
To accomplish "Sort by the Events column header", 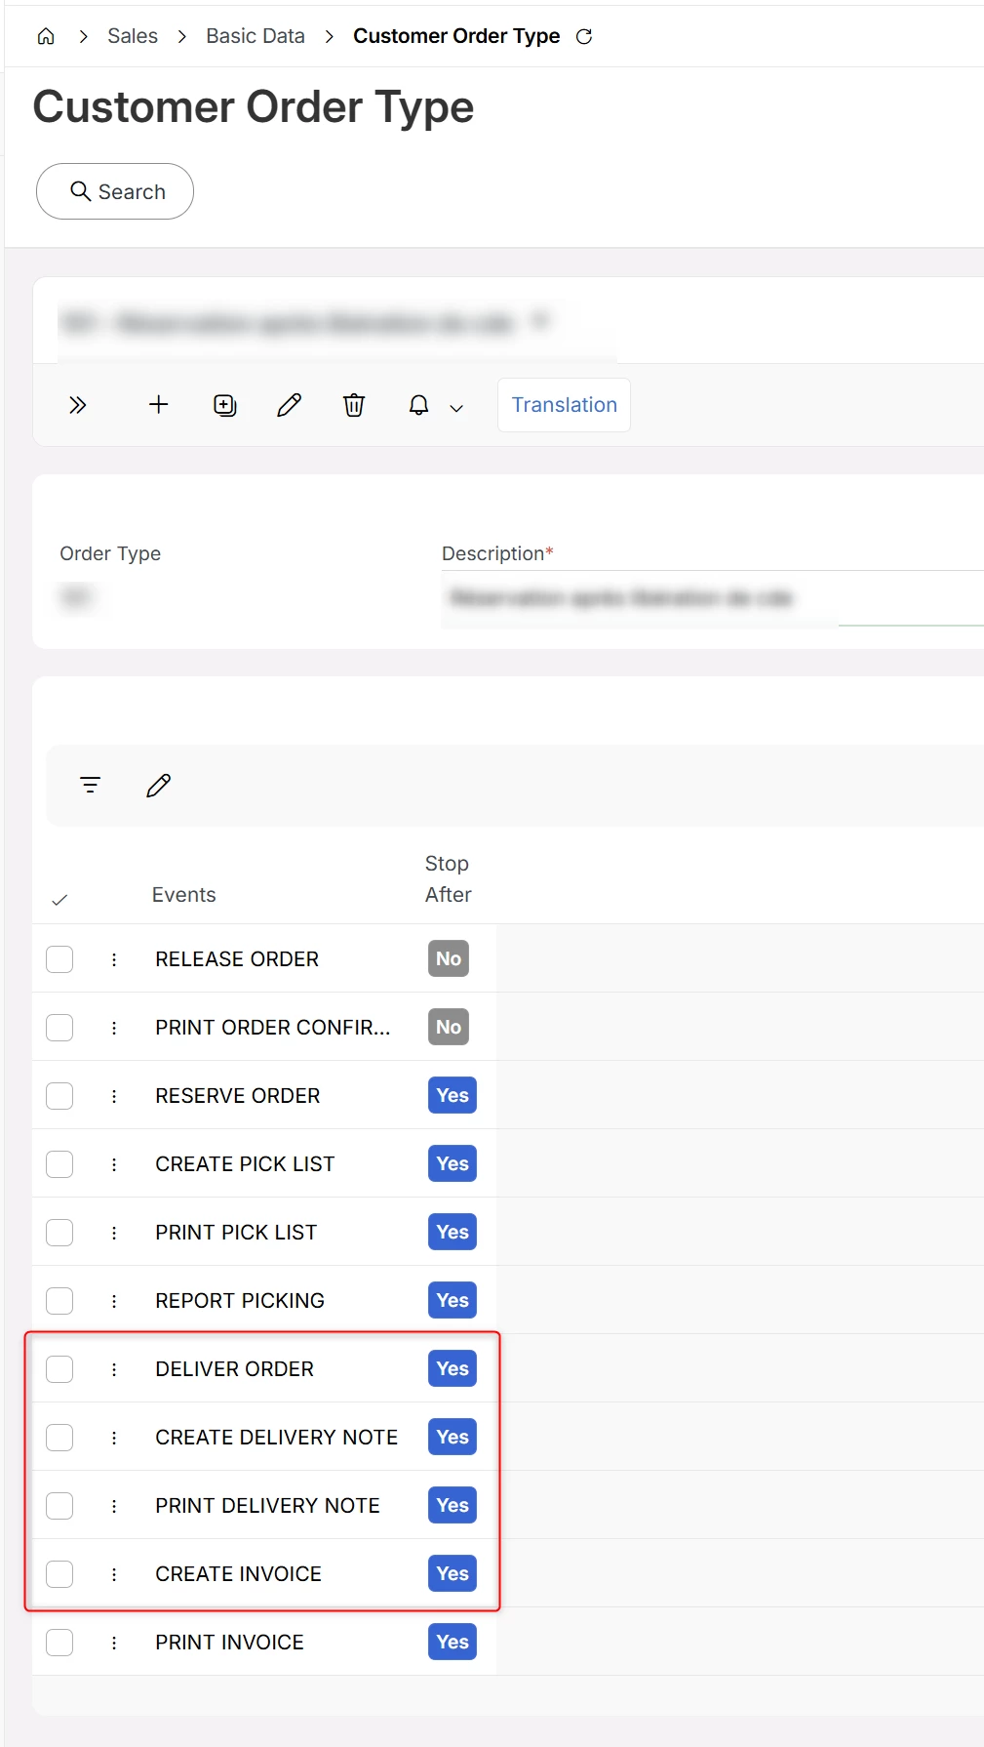I will (x=184, y=895).
